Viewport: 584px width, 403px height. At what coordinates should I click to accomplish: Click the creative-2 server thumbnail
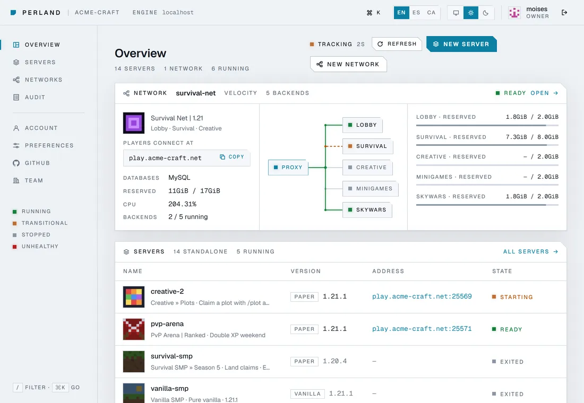click(x=134, y=296)
